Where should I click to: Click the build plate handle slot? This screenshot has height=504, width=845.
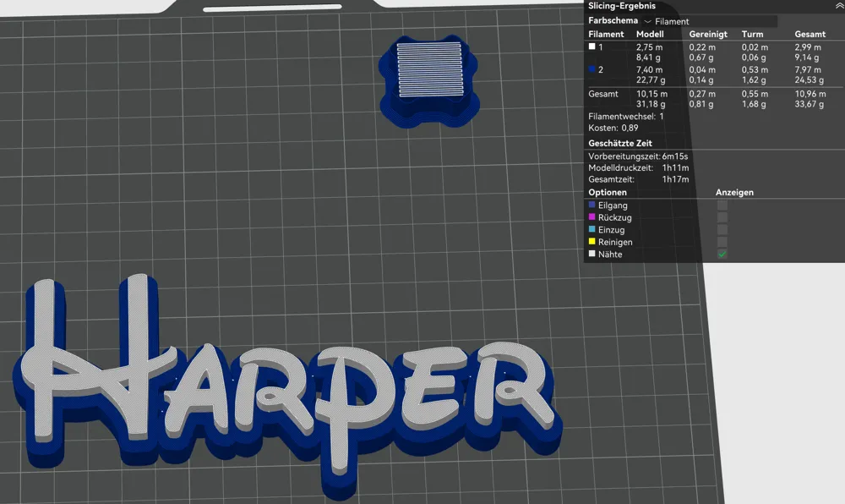[x=272, y=8]
